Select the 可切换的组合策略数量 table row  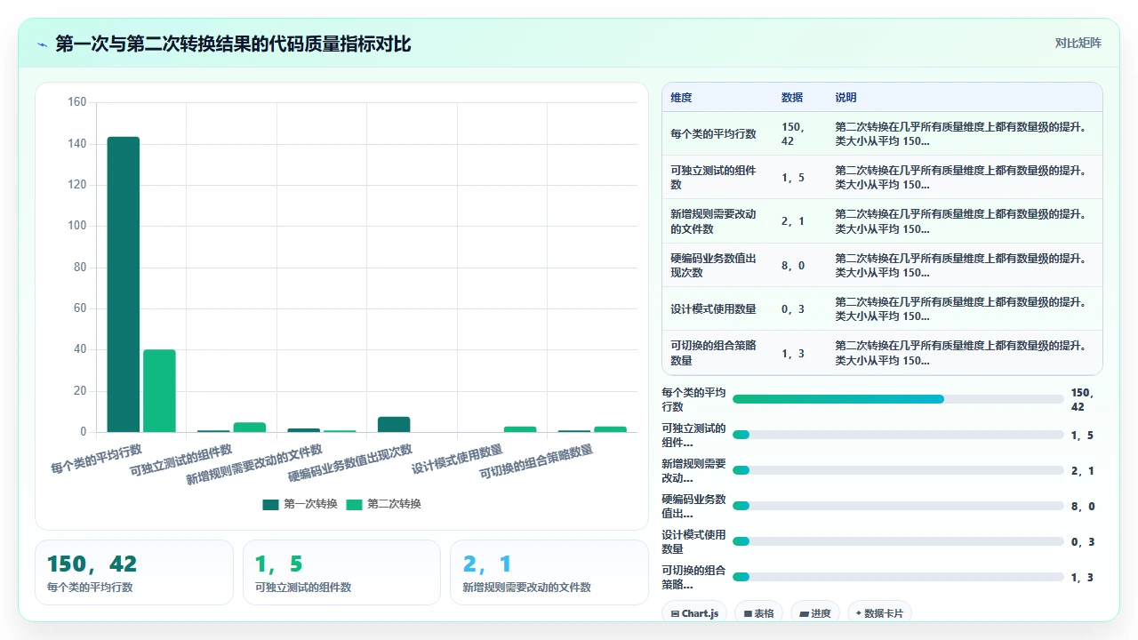882,352
